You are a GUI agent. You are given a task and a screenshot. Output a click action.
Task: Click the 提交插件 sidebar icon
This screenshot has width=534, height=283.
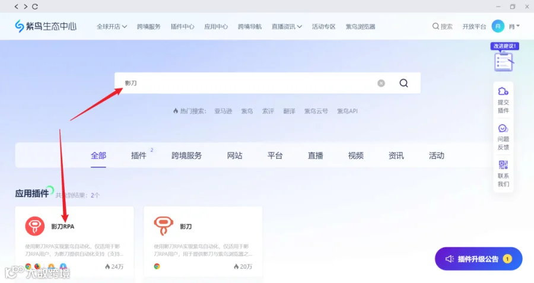pos(503,91)
